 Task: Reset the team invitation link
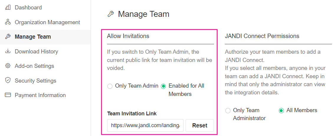(x=199, y=126)
